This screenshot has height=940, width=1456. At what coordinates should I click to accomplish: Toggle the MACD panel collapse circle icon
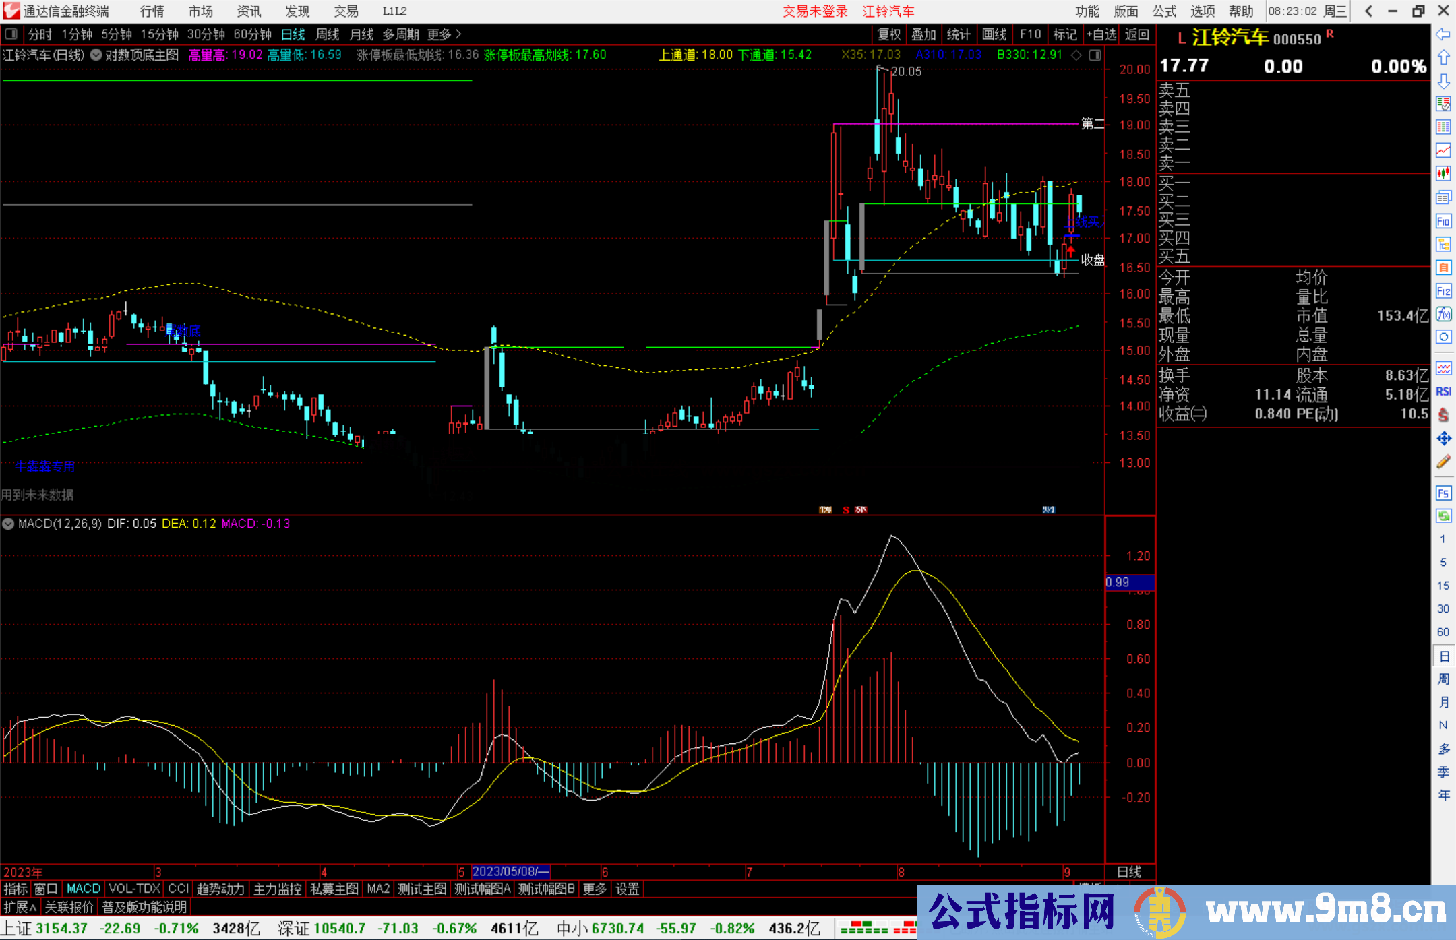click(8, 524)
